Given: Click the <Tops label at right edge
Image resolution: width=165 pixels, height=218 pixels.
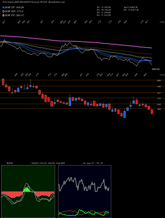Looking at the screenshot, I should tap(162, 22).
